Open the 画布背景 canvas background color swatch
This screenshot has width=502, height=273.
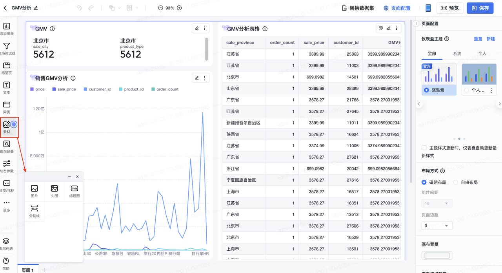[x=437, y=255]
